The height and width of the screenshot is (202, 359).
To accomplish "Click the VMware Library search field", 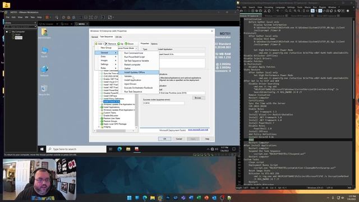I will coord(20,27).
